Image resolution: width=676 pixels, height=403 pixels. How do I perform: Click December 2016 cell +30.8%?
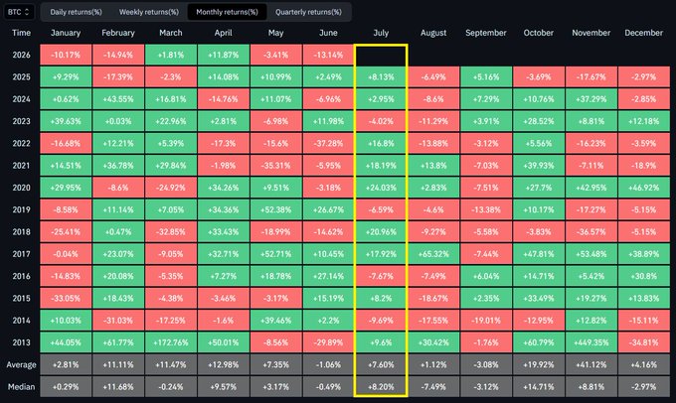(x=643, y=276)
